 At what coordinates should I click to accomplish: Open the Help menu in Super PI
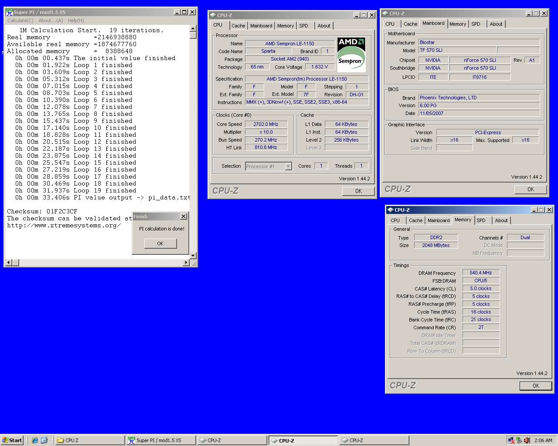(x=76, y=20)
